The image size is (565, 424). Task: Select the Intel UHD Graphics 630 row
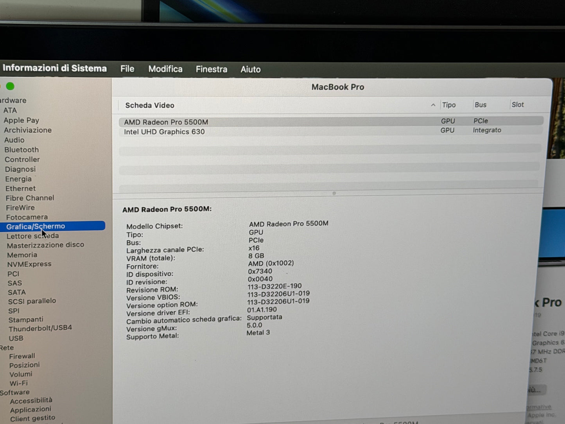[331, 131]
